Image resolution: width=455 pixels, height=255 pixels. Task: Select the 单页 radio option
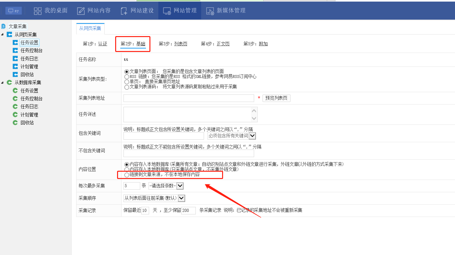tap(127, 82)
